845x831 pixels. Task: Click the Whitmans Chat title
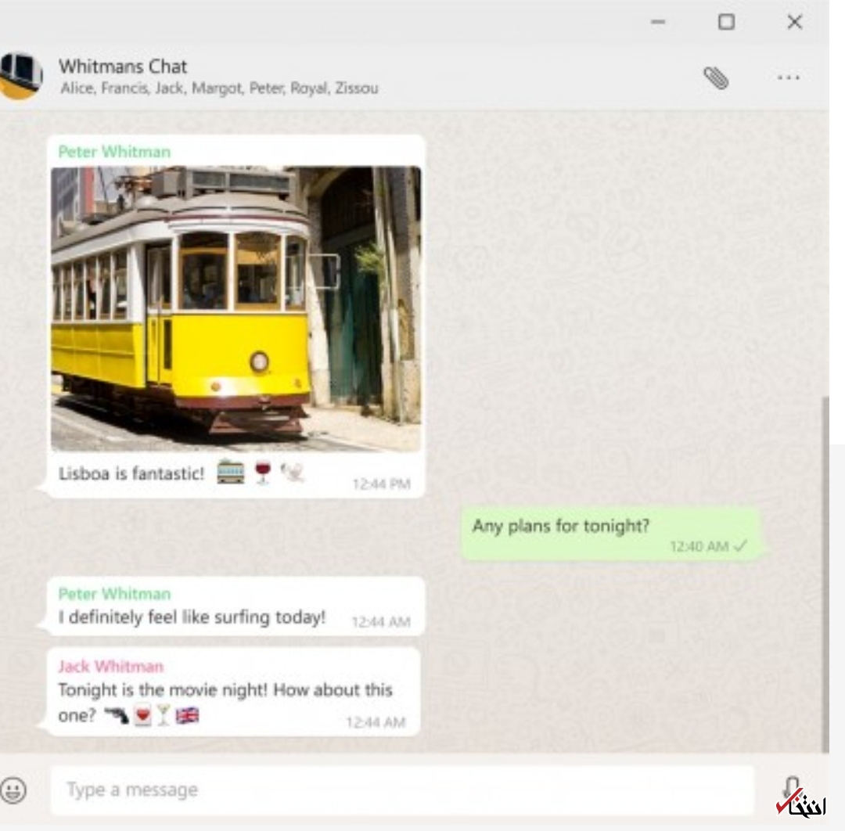point(123,67)
